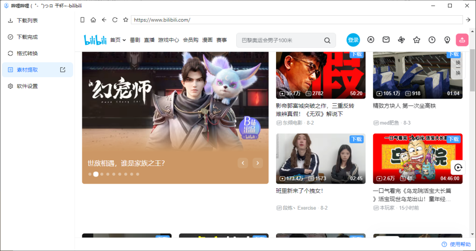
Task: Open the 大会员 membership icon
Action: [370, 40]
